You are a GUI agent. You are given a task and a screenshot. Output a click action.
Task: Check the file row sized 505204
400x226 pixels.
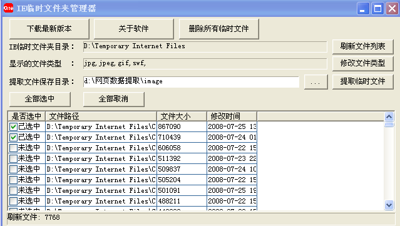13,180
